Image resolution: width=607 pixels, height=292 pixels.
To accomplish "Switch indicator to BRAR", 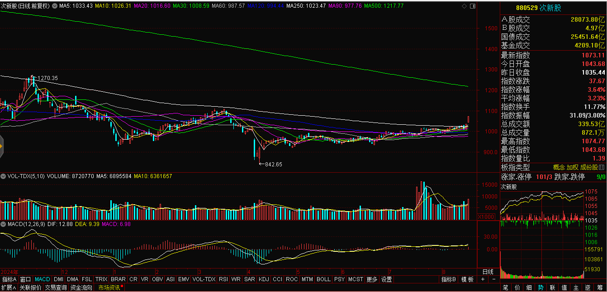I will click(x=118, y=279).
